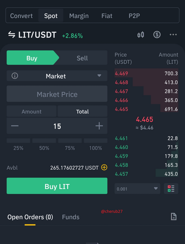185x244 pixels.
Task: Open order history document icon
Action: (174, 217)
